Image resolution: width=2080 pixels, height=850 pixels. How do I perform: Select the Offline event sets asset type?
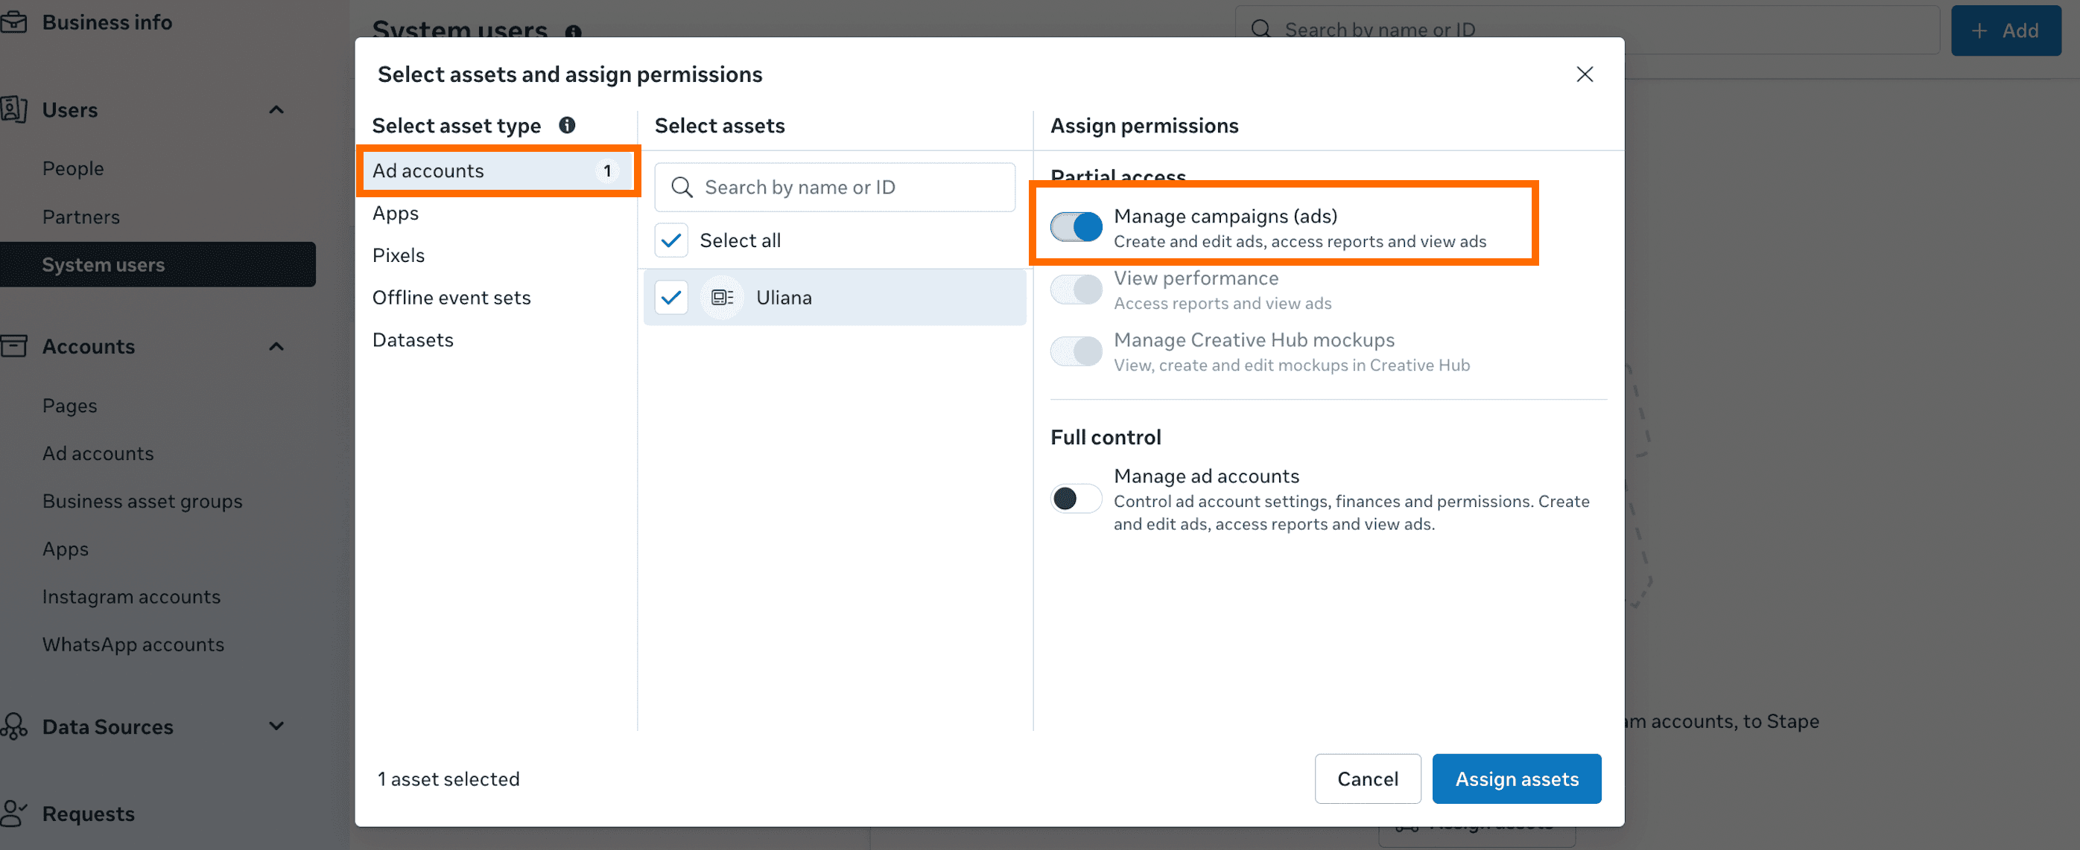point(451,298)
